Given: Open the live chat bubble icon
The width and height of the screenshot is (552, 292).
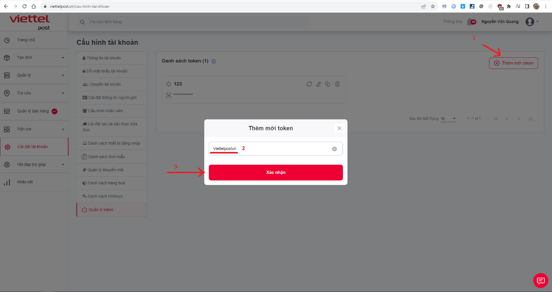Looking at the screenshot, I should 540,280.
